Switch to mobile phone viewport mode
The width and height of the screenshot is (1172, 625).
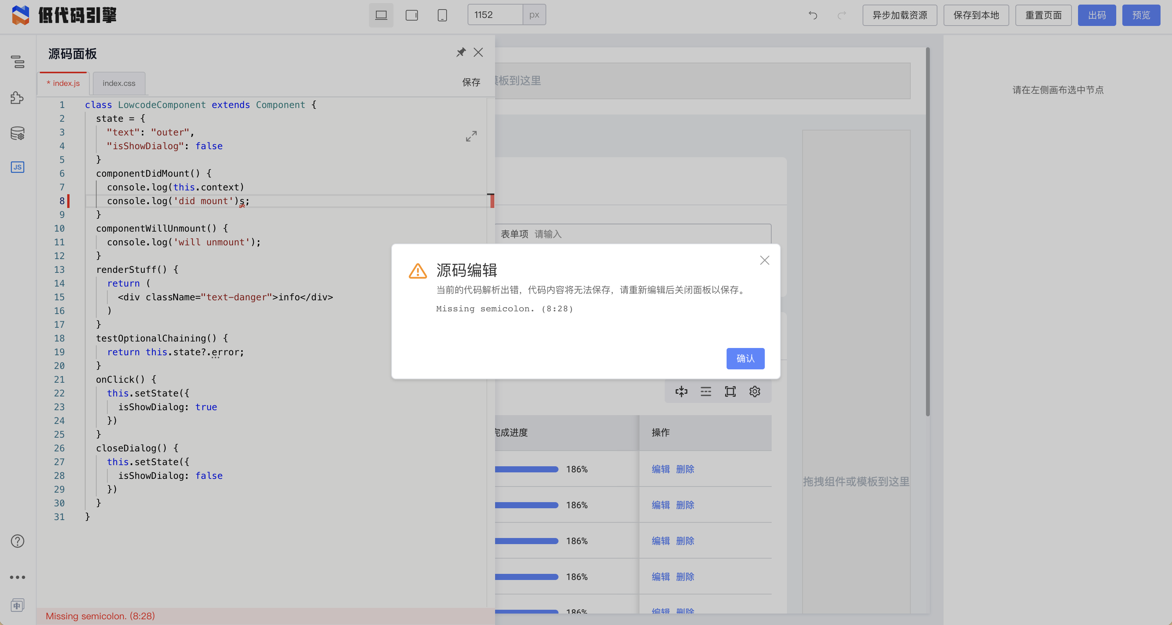click(x=442, y=16)
